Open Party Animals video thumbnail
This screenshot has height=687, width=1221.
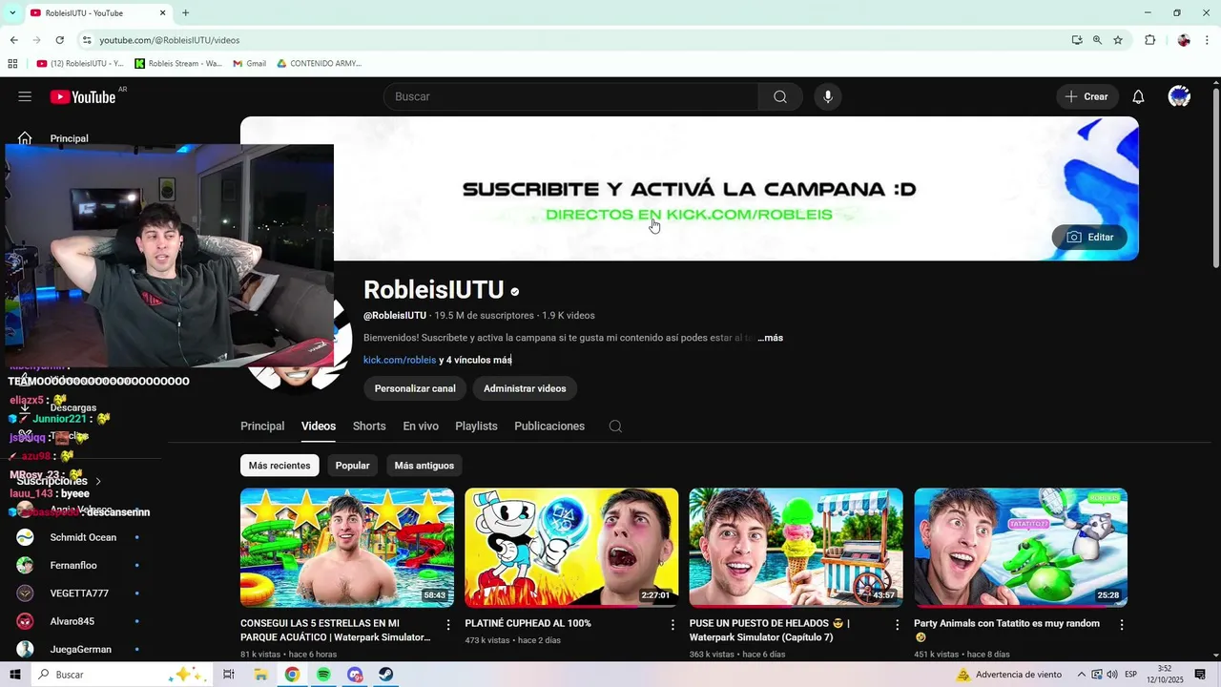1021,548
